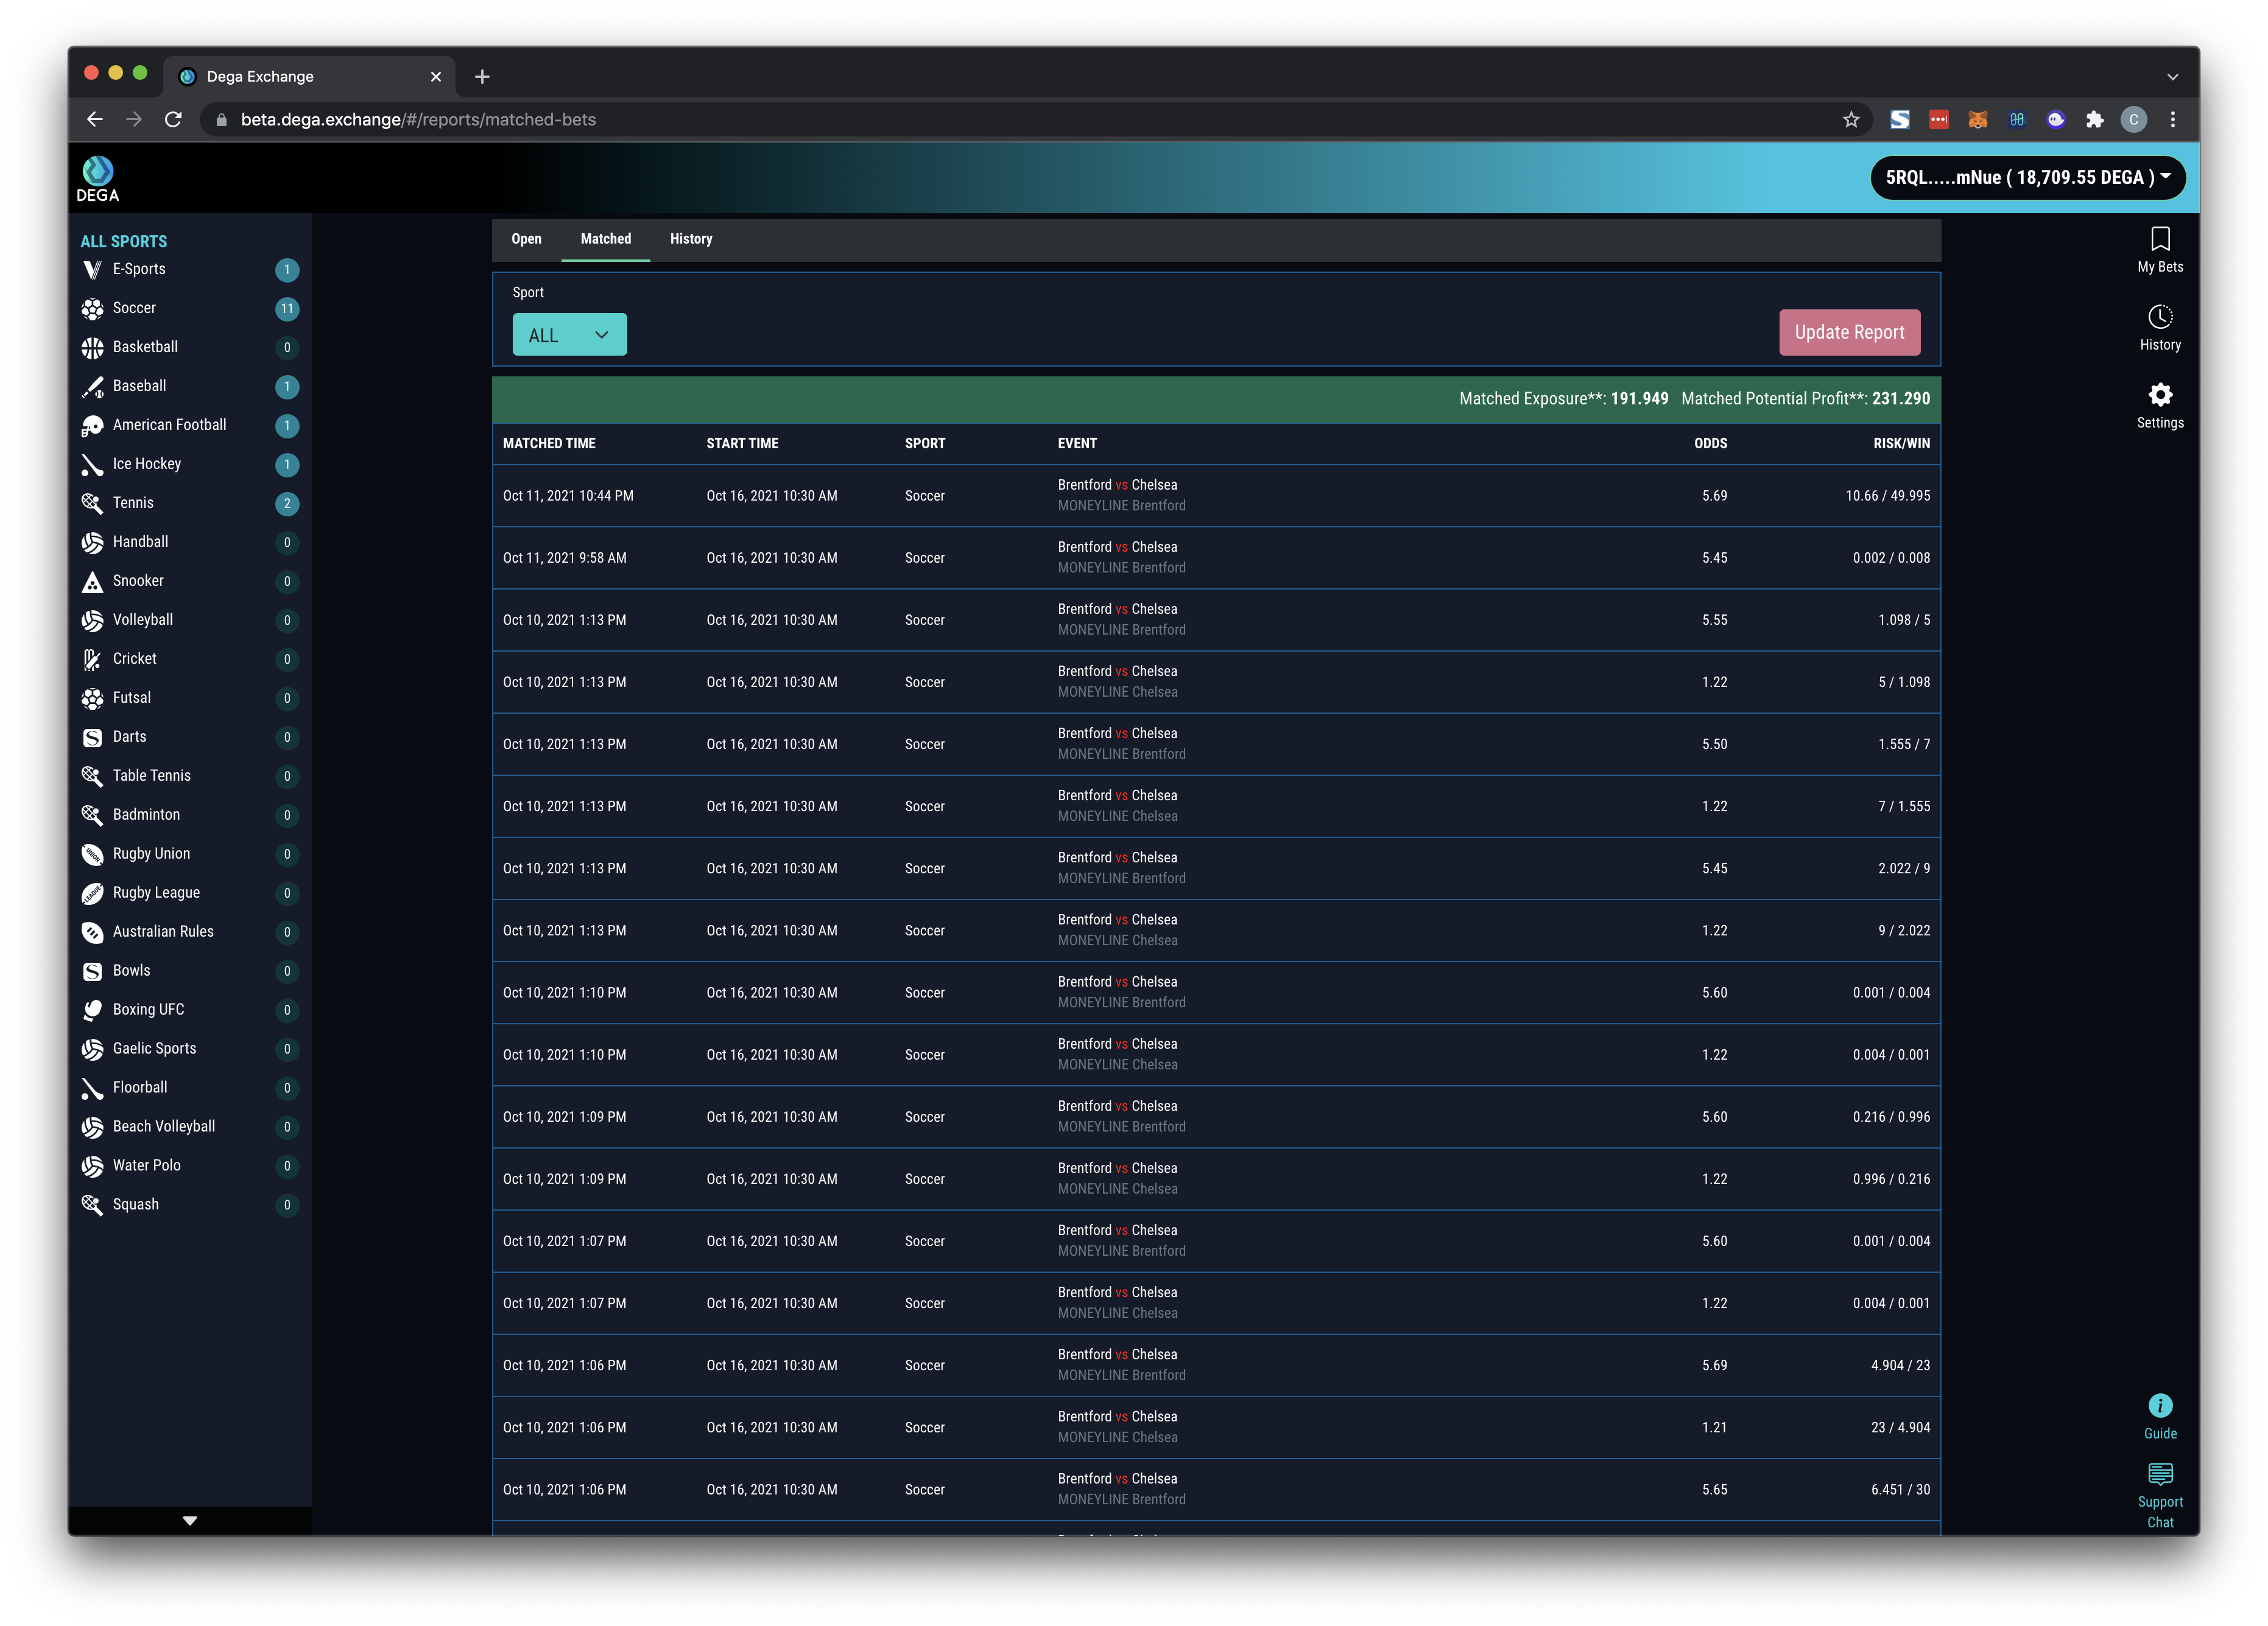Image resolution: width=2268 pixels, height=1626 pixels.
Task: Open wallet account dropdown 5RQL...mNue
Action: (2027, 178)
